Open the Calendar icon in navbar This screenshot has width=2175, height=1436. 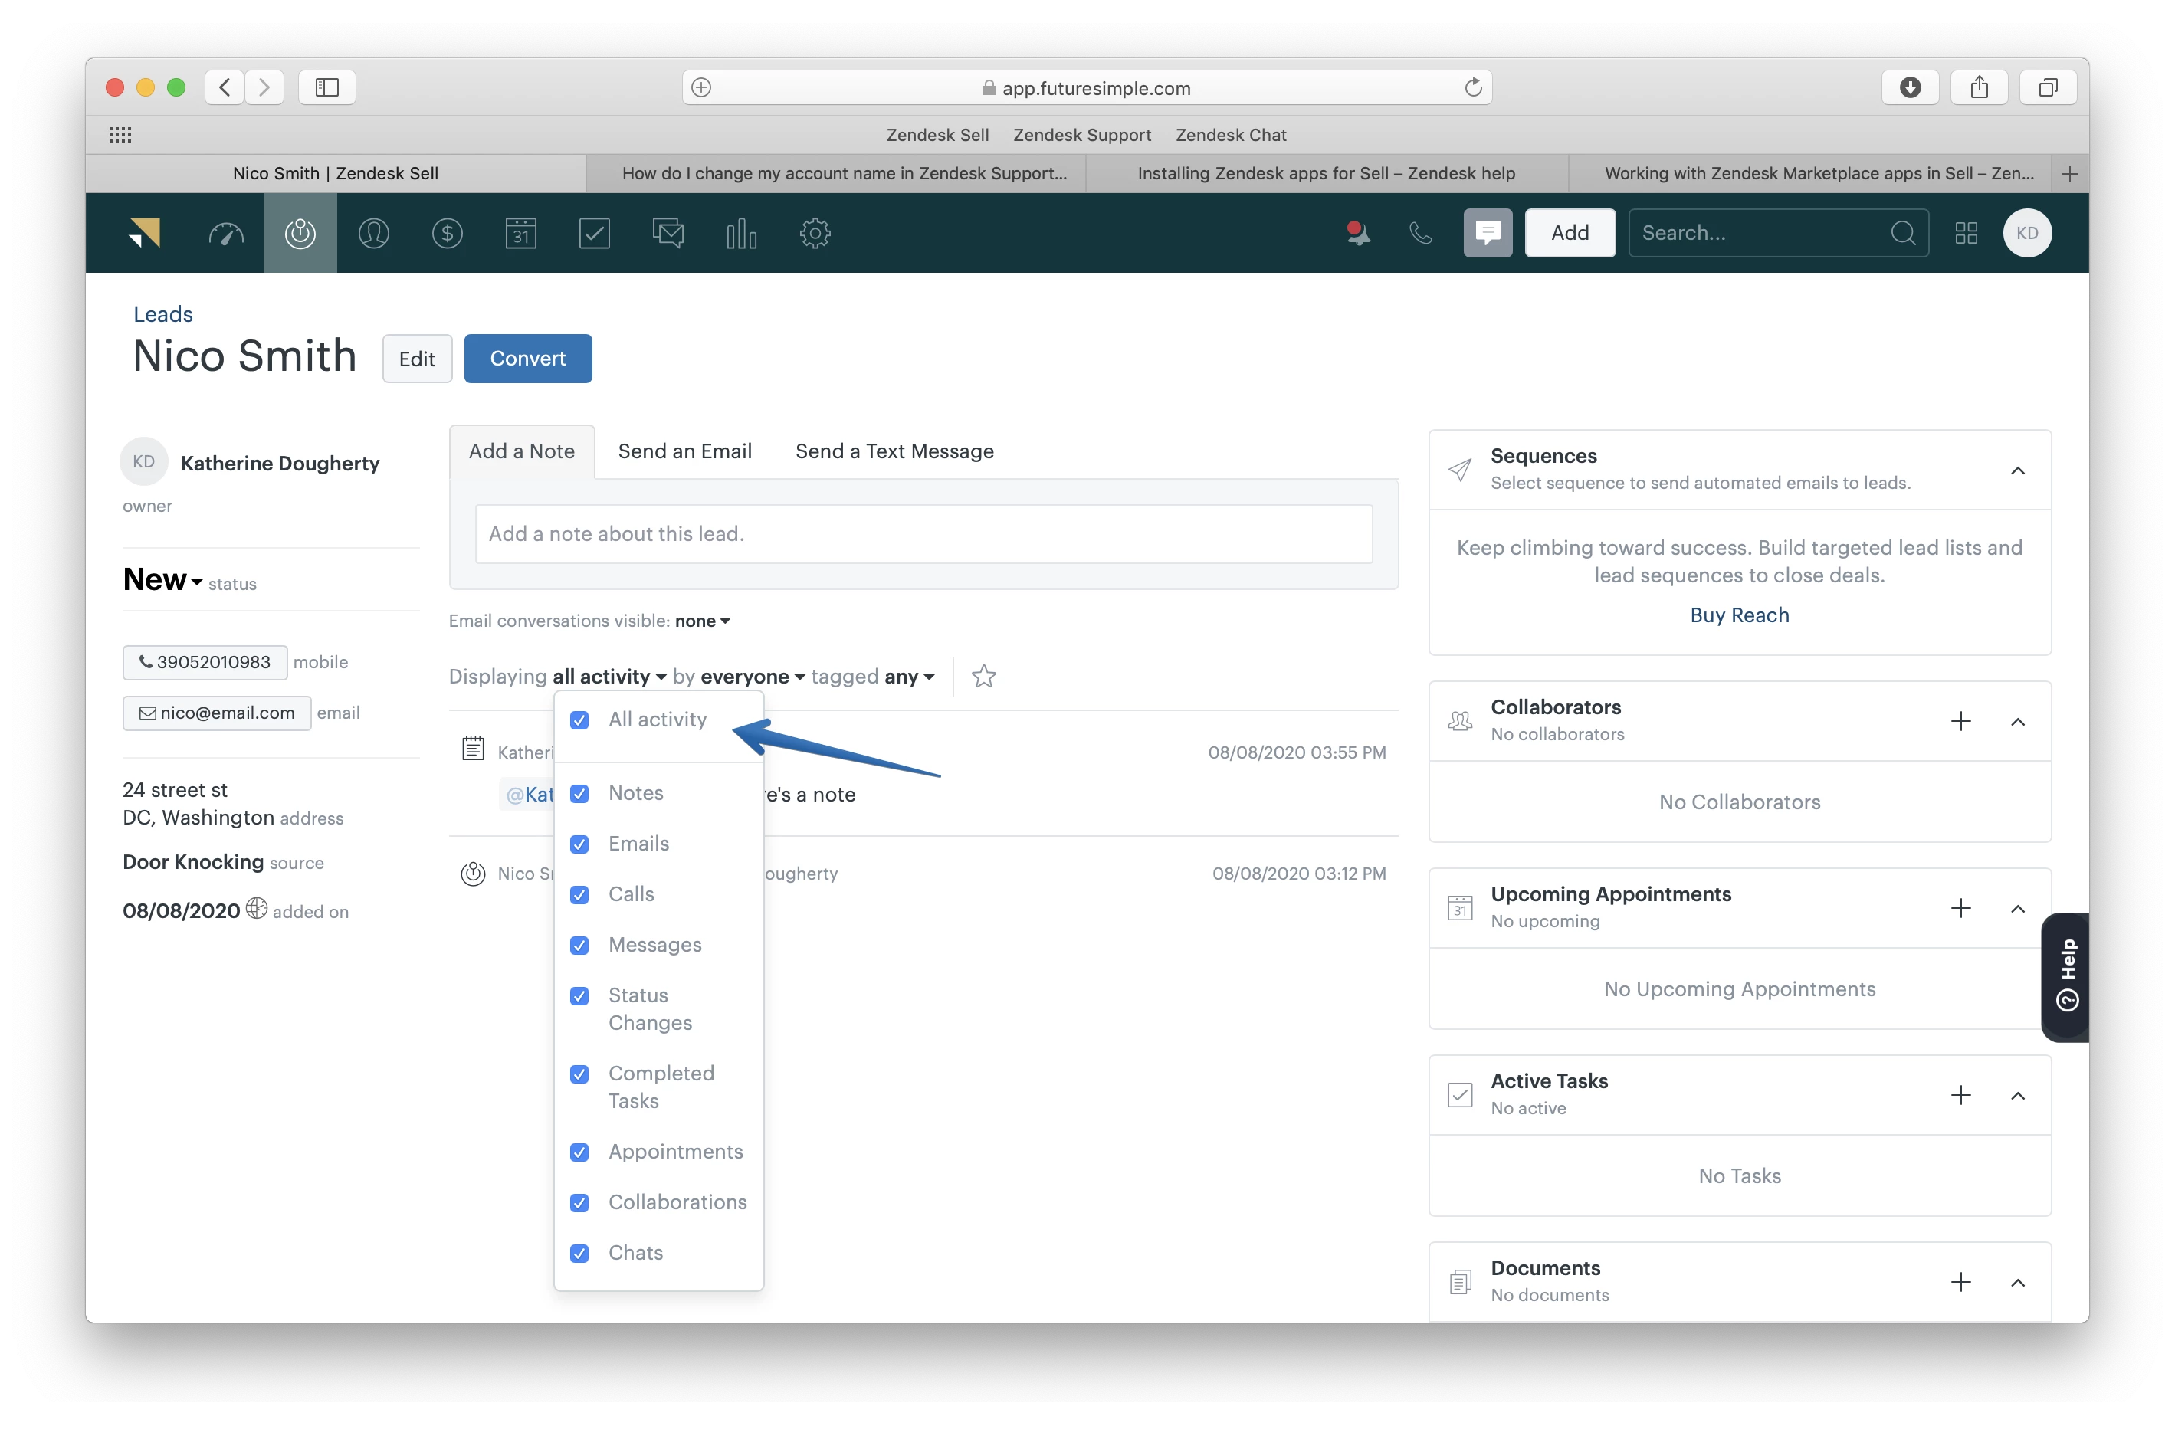pos(520,234)
